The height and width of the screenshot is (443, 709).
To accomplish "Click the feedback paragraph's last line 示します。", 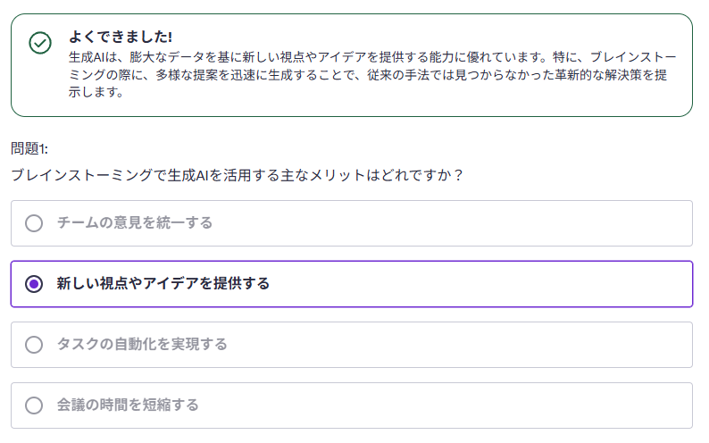I will click(96, 92).
